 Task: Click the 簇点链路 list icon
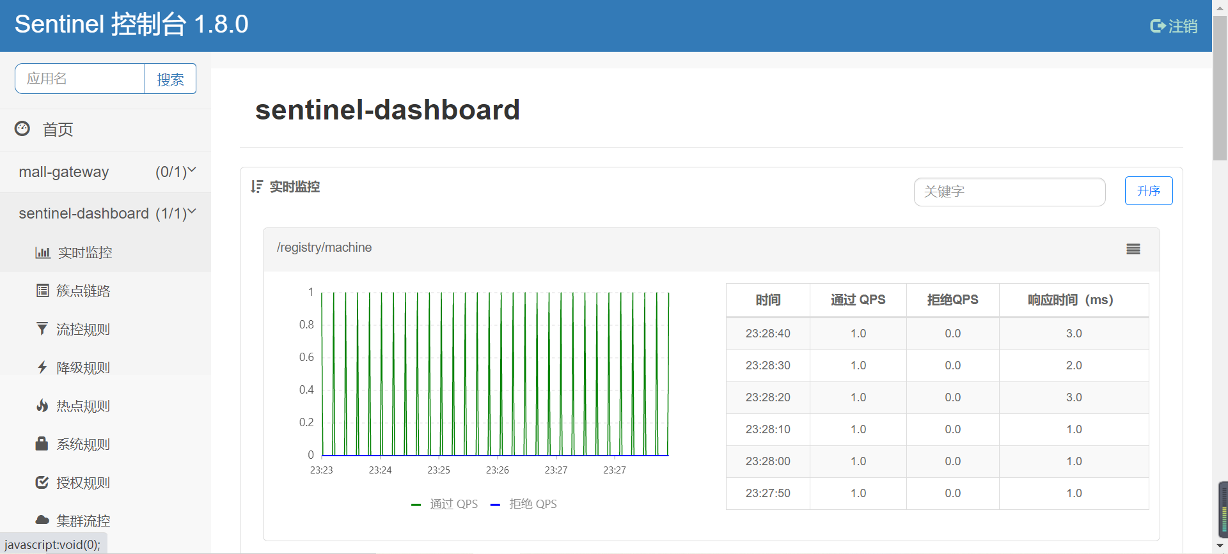point(42,291)
